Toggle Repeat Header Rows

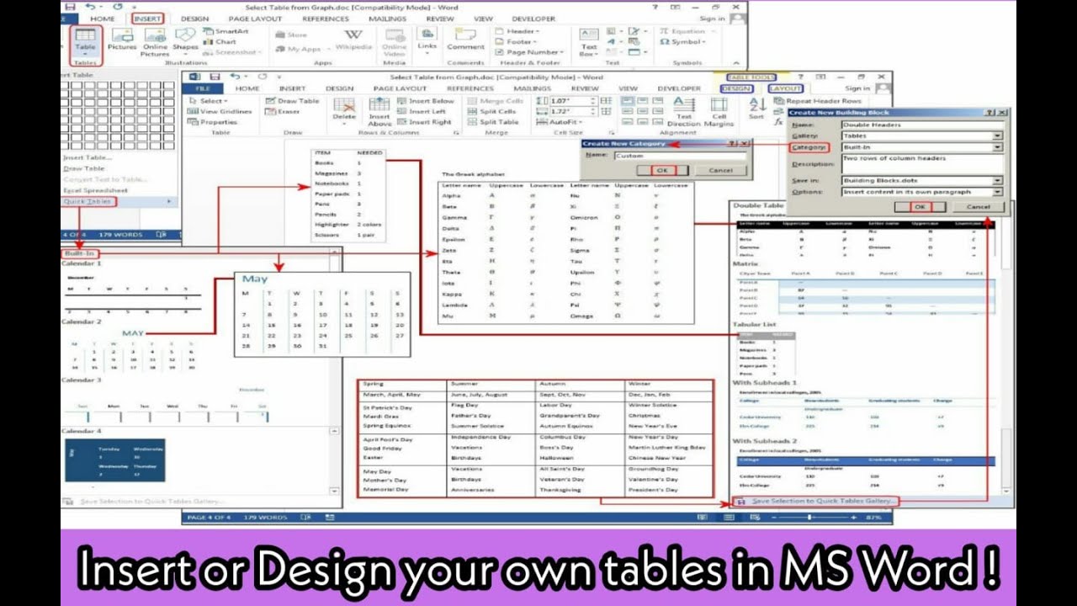click(819, 101)
